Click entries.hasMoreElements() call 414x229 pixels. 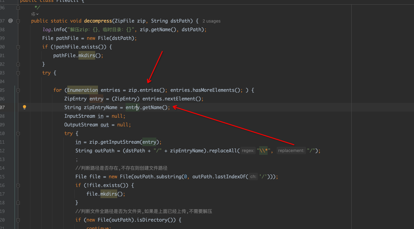(x=207, y=90)
